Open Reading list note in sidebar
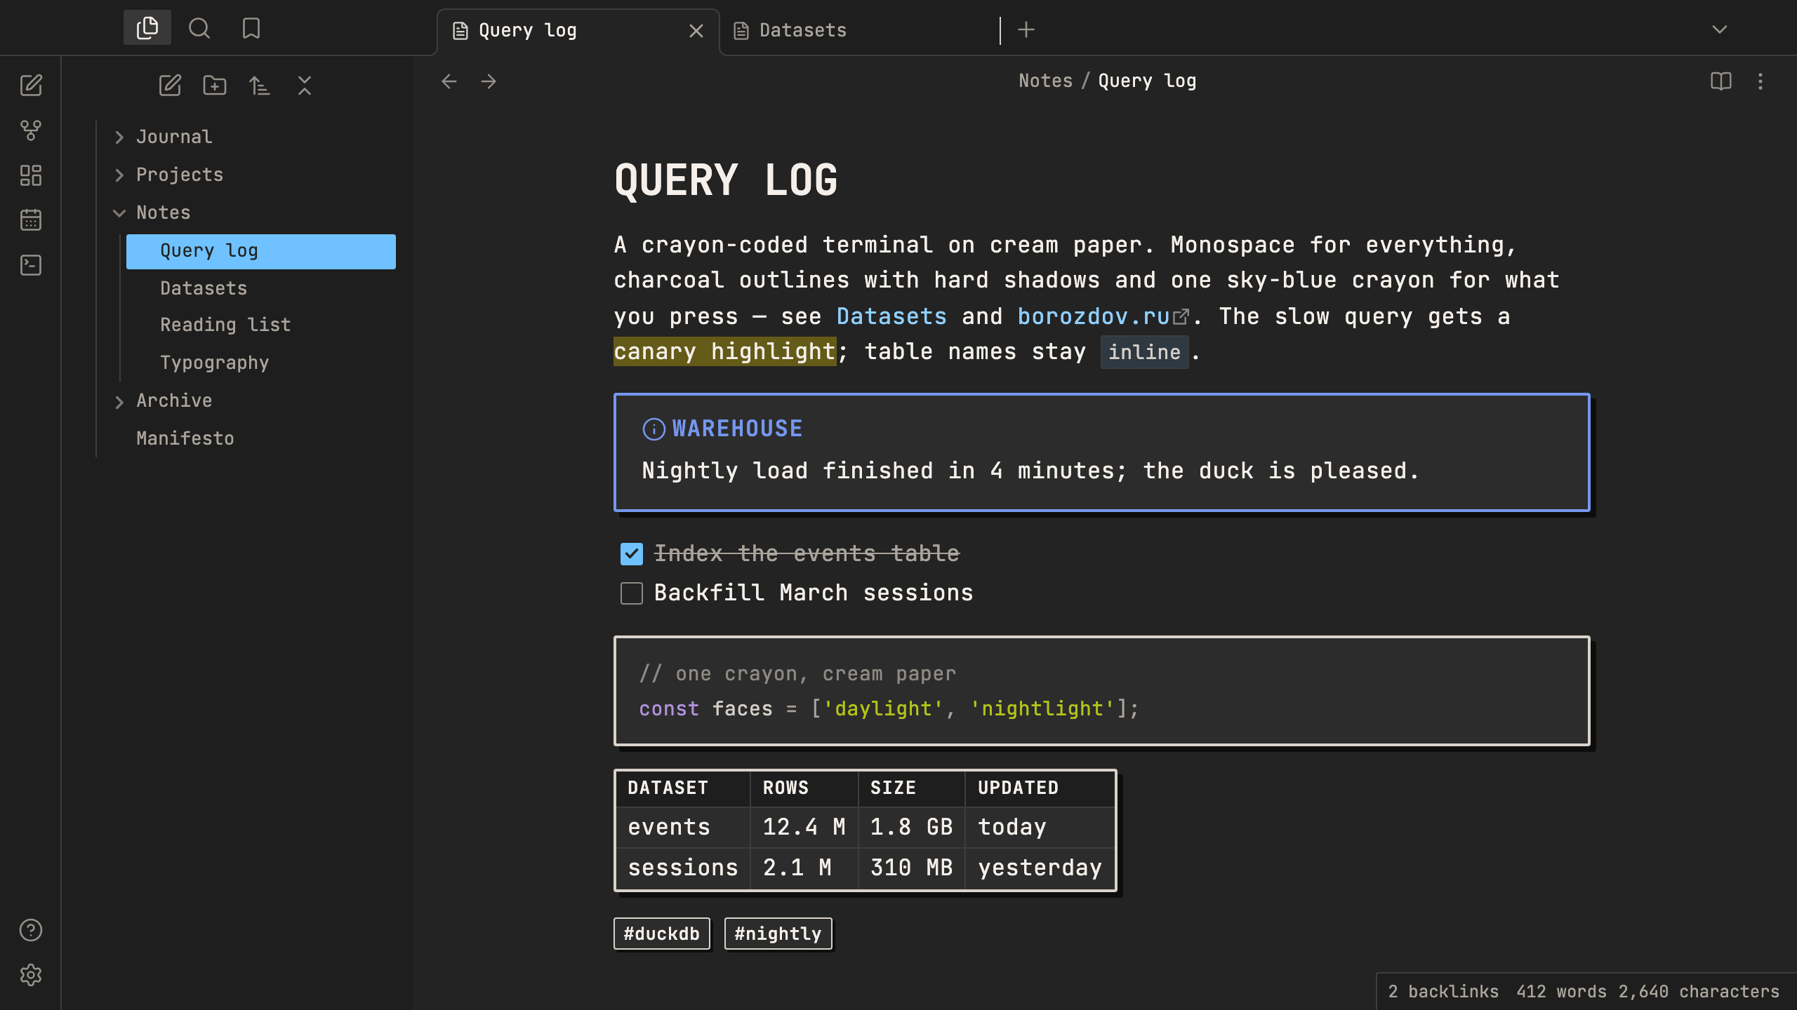Viewport: 1797px width, 1010px height. click(261, 325)
